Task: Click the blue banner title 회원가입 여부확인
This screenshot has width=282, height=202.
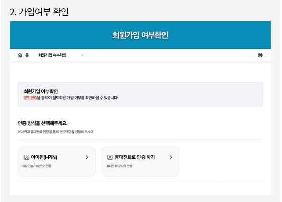Action: pos(140,35)
